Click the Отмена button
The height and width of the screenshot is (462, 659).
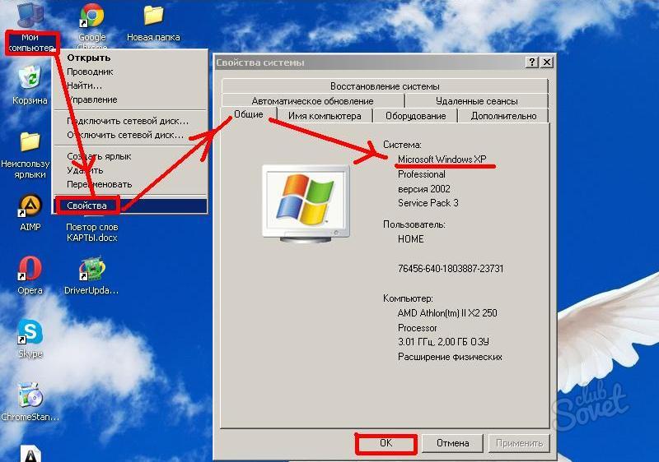coord(452,443)
